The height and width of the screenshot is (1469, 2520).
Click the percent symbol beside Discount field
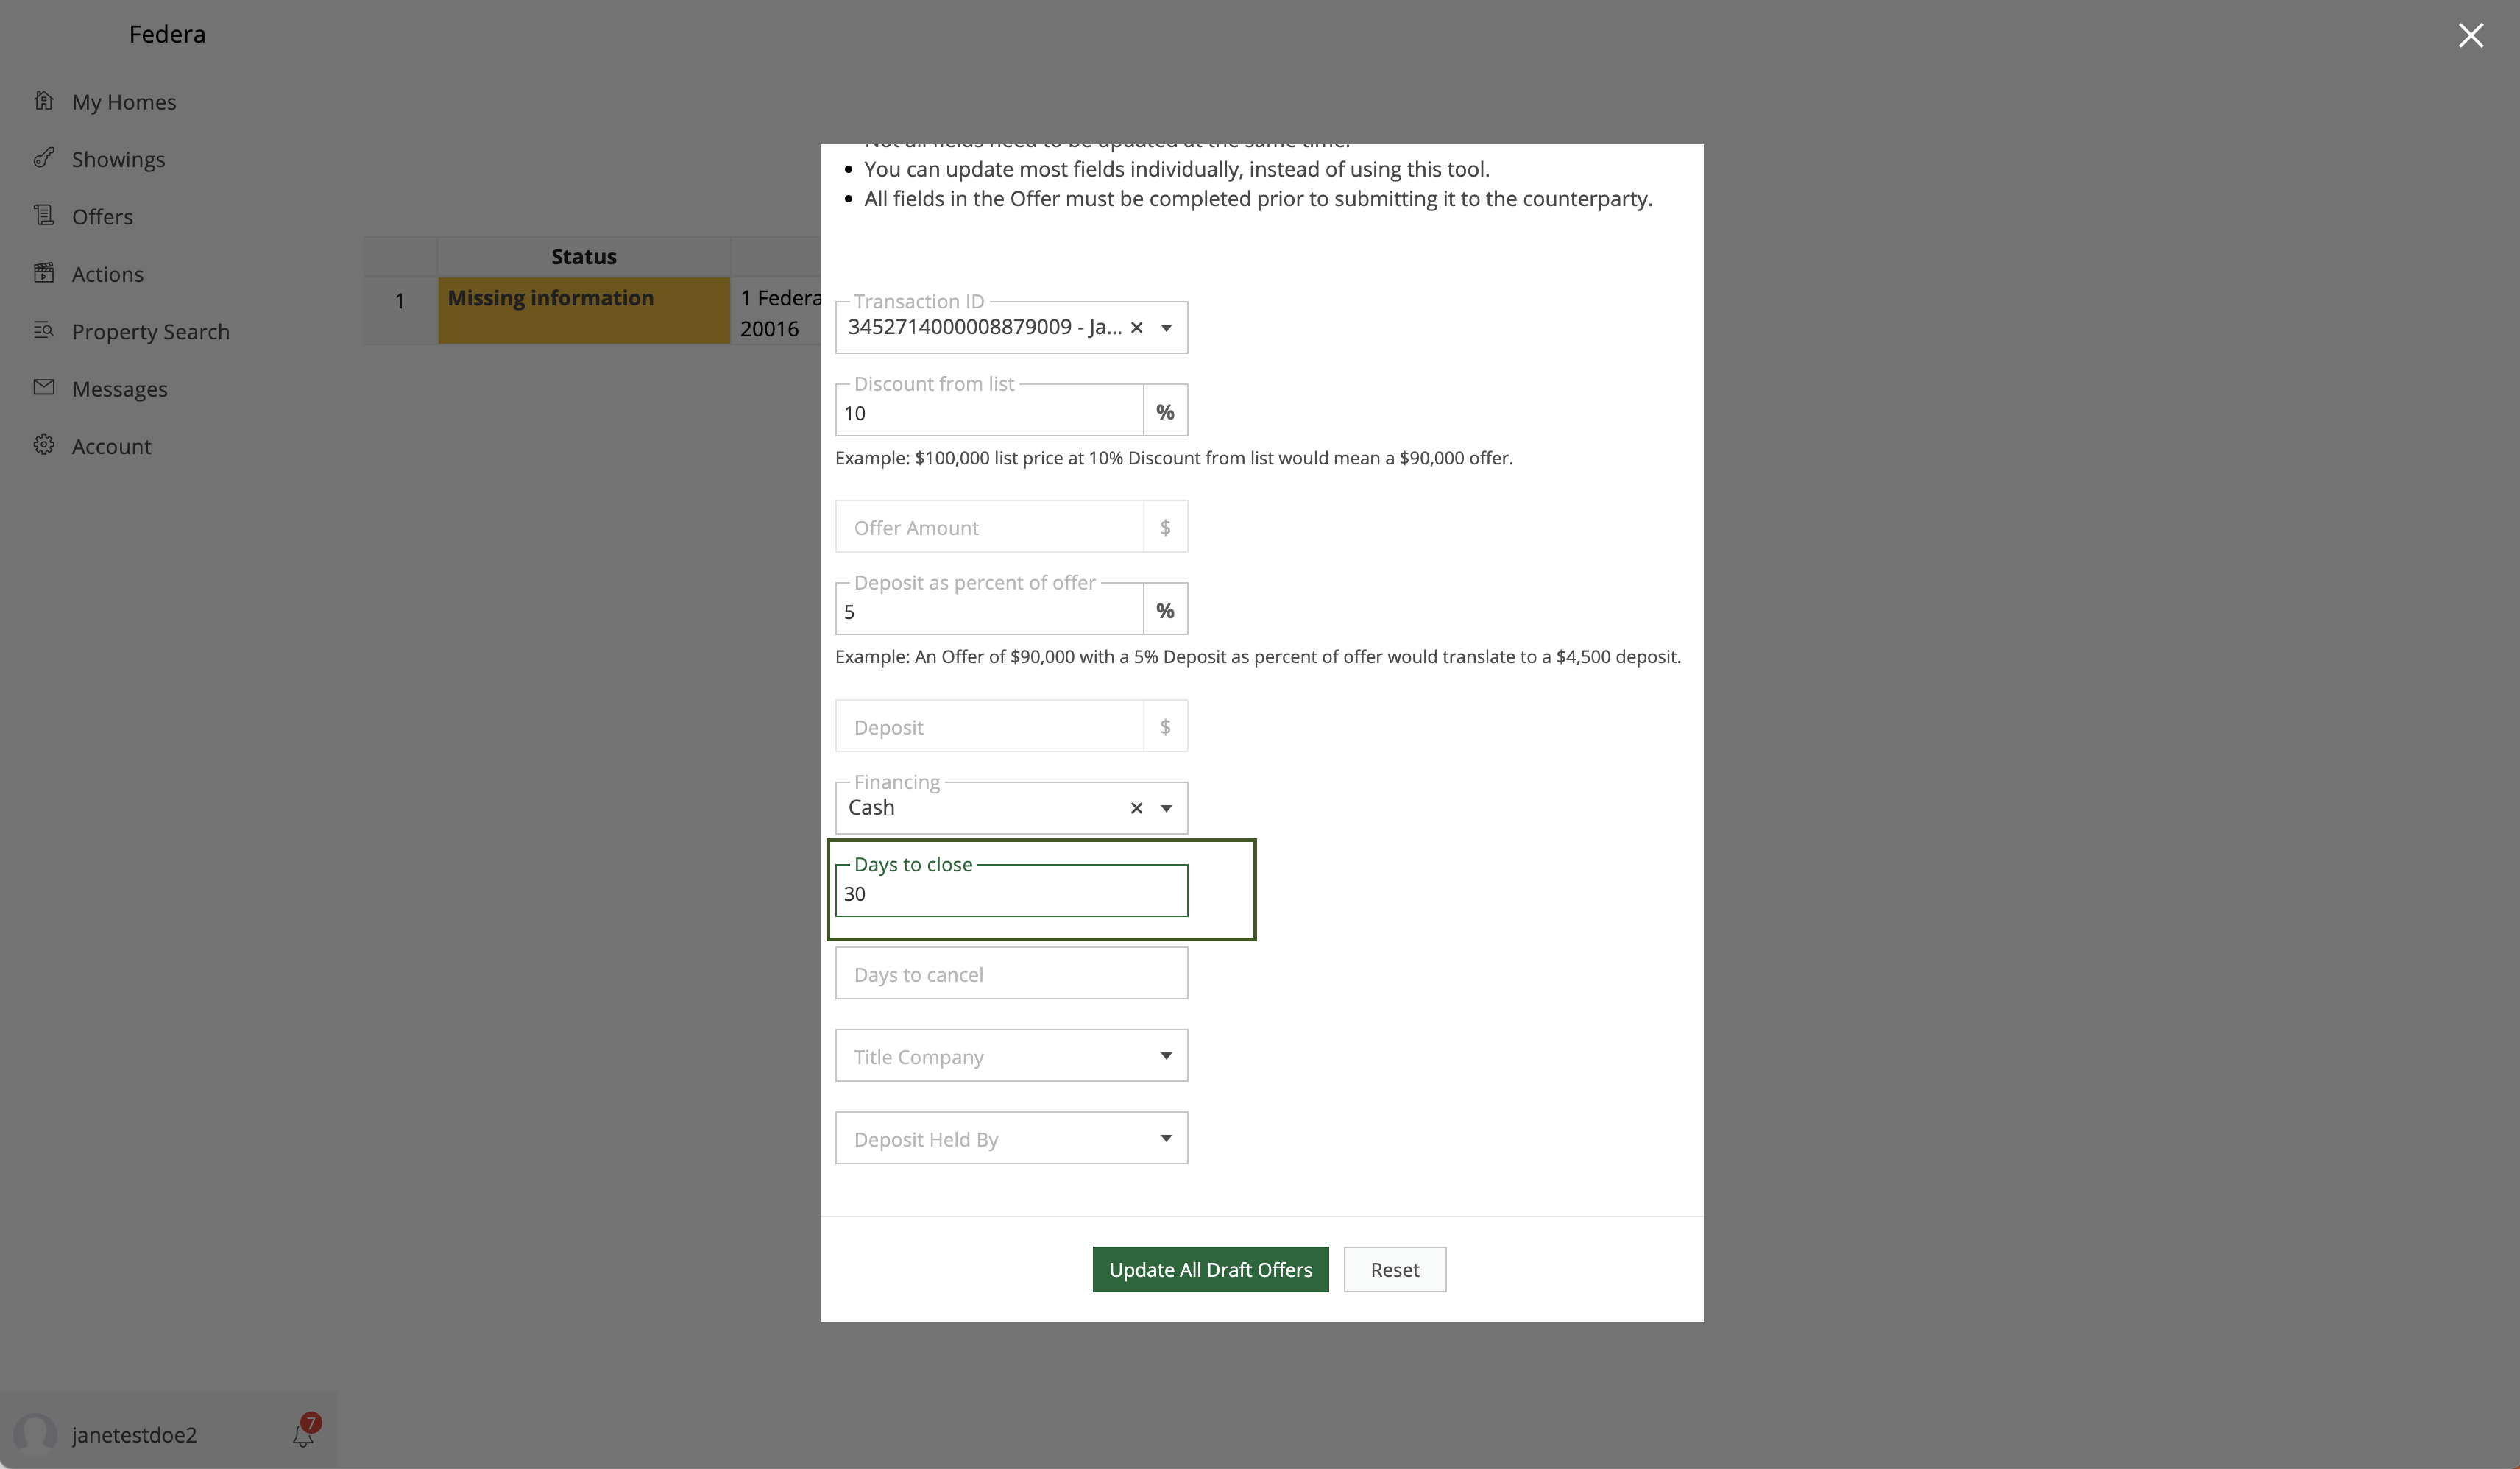point(1166,411)
